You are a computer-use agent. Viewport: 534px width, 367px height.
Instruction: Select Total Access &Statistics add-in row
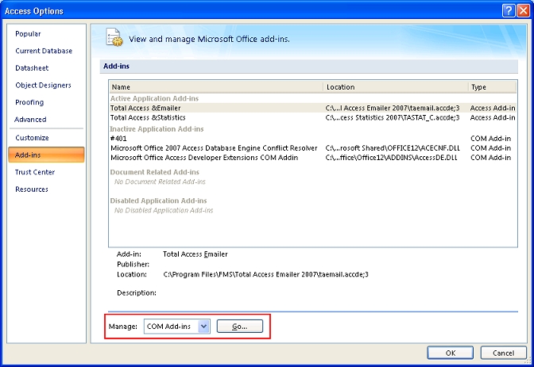click(x=312, y=117)
